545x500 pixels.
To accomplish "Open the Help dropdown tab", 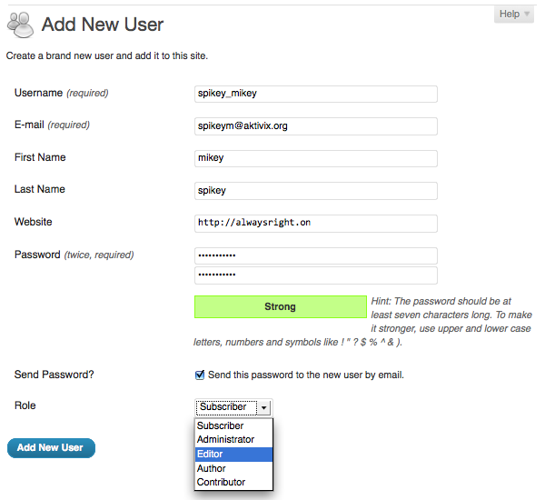I will pyautogui.click(x=514, y=15).
